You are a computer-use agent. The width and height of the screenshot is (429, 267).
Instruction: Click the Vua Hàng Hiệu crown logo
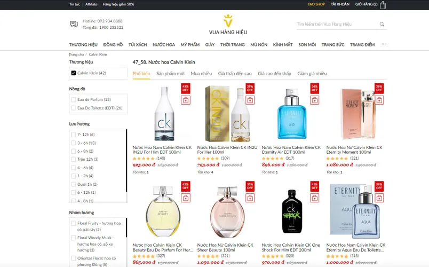pyautogui.click(x=228, y=20)
